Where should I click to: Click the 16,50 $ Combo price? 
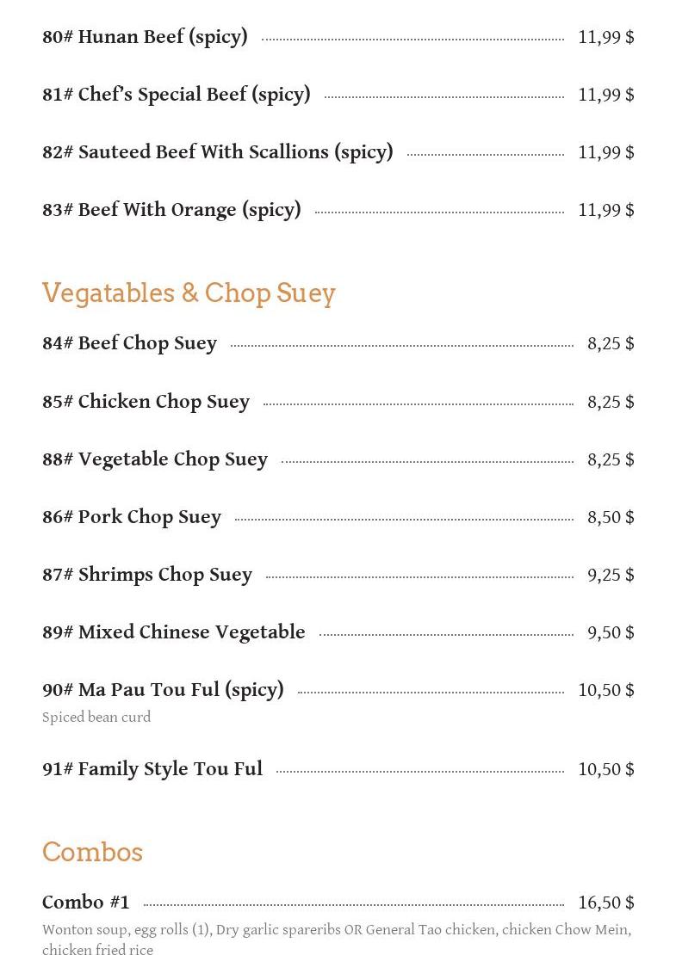[605, 903]
